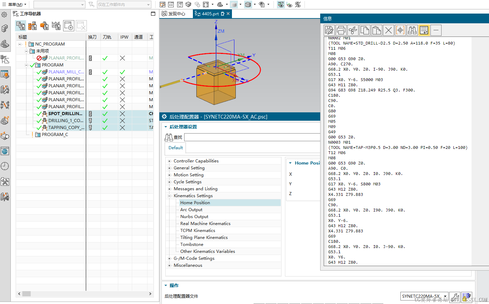Collapse the NC_PROGRAM tree node
489x304 pixels.
pos(20,44)
